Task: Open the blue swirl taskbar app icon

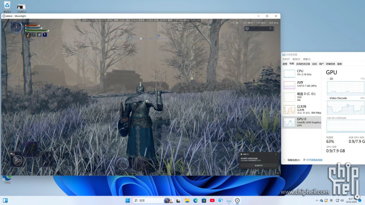Action: [220, 201]
